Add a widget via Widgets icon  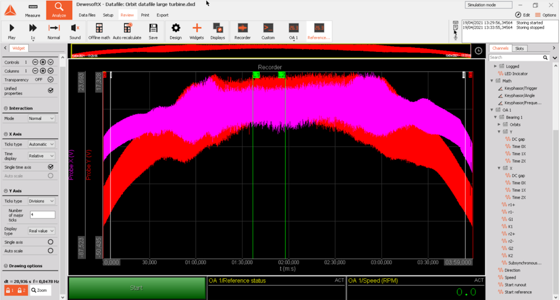point(197,31)
